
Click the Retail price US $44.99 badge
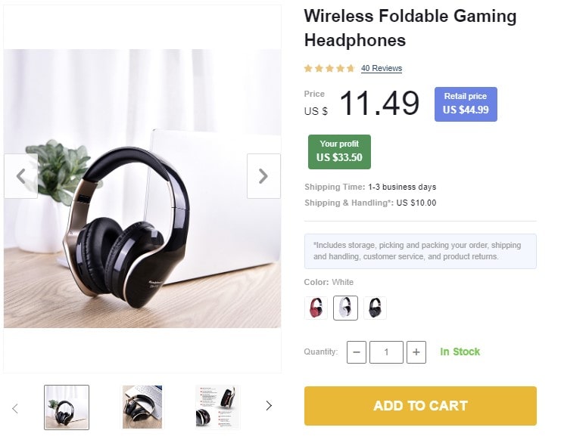466,104
